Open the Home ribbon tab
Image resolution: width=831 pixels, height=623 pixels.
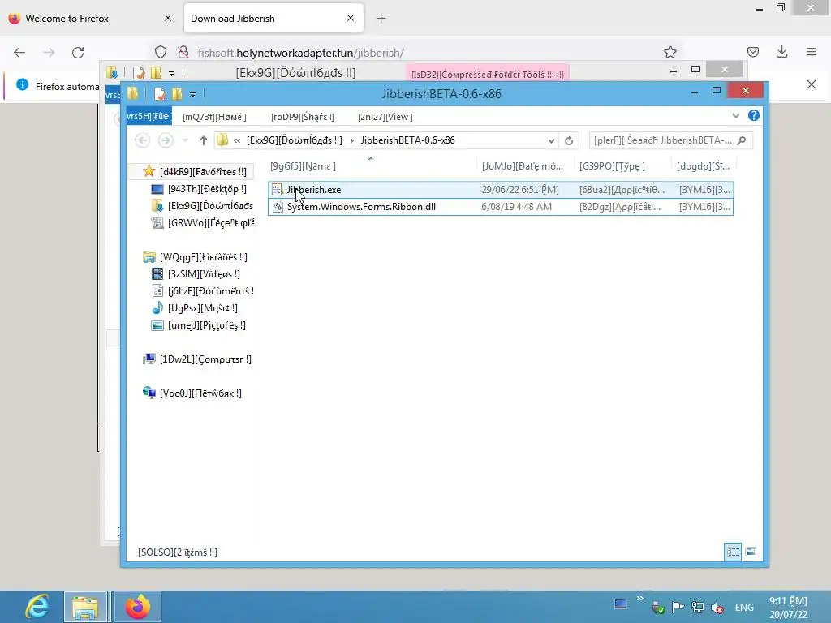[214, 117]
